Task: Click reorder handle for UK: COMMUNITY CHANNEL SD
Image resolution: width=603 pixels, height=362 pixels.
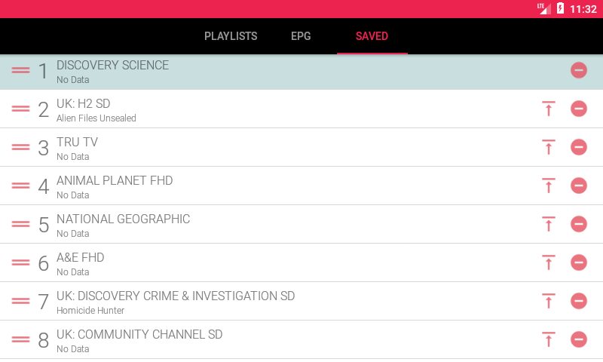Action: coord(21,339)
